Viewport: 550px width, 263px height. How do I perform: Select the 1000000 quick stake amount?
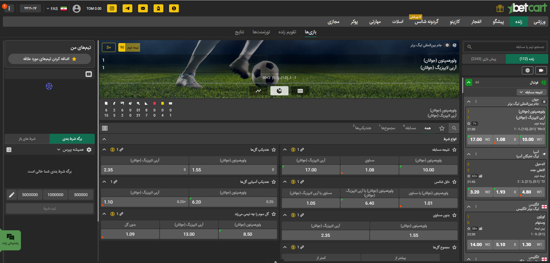click(x=55, y=195)
